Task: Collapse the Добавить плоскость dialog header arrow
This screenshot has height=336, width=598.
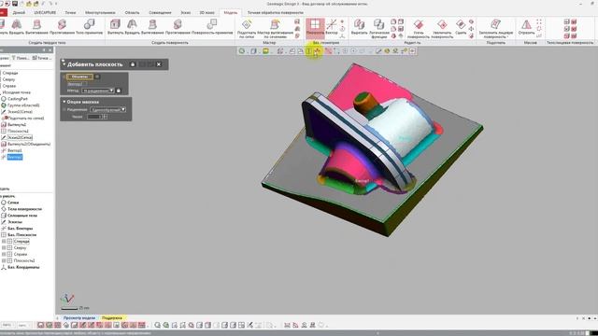Action: [64, 64]
